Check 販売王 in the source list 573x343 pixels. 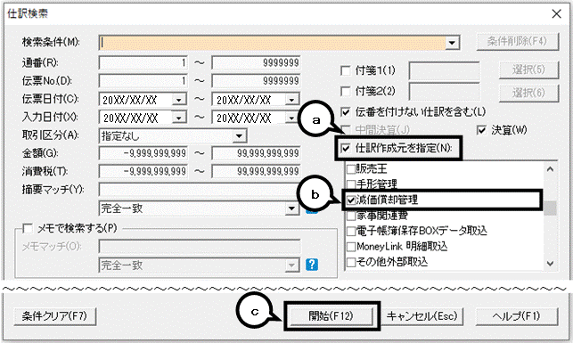click(351, 168)
